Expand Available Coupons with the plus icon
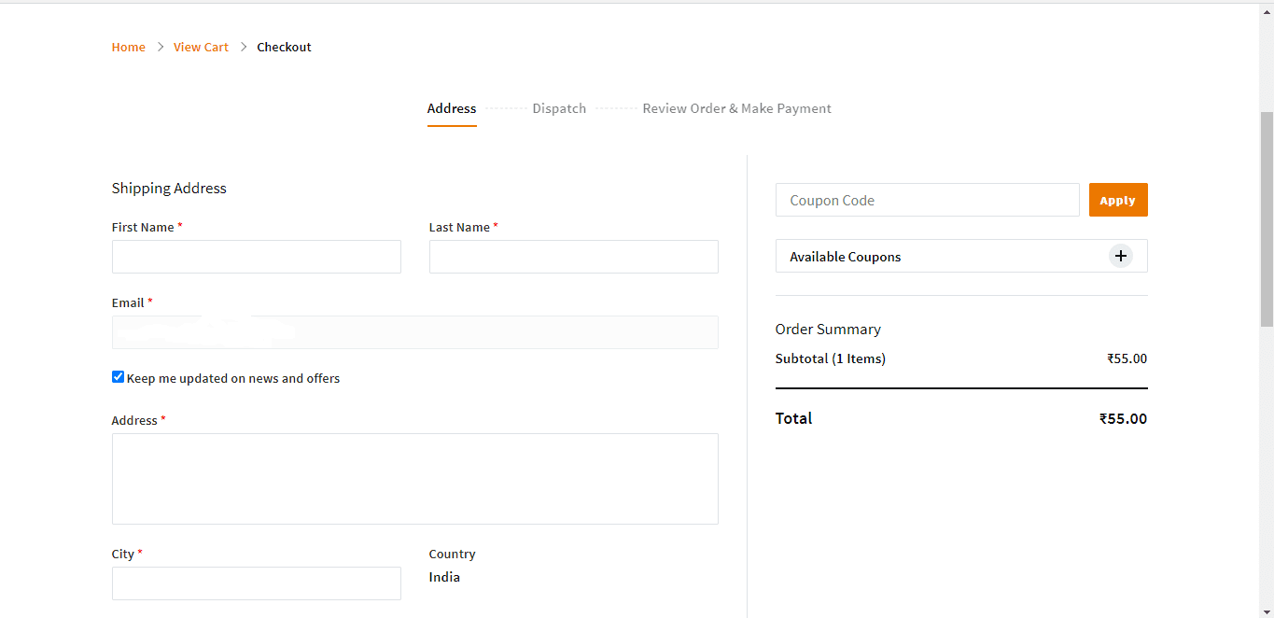 click(1120, 255)
